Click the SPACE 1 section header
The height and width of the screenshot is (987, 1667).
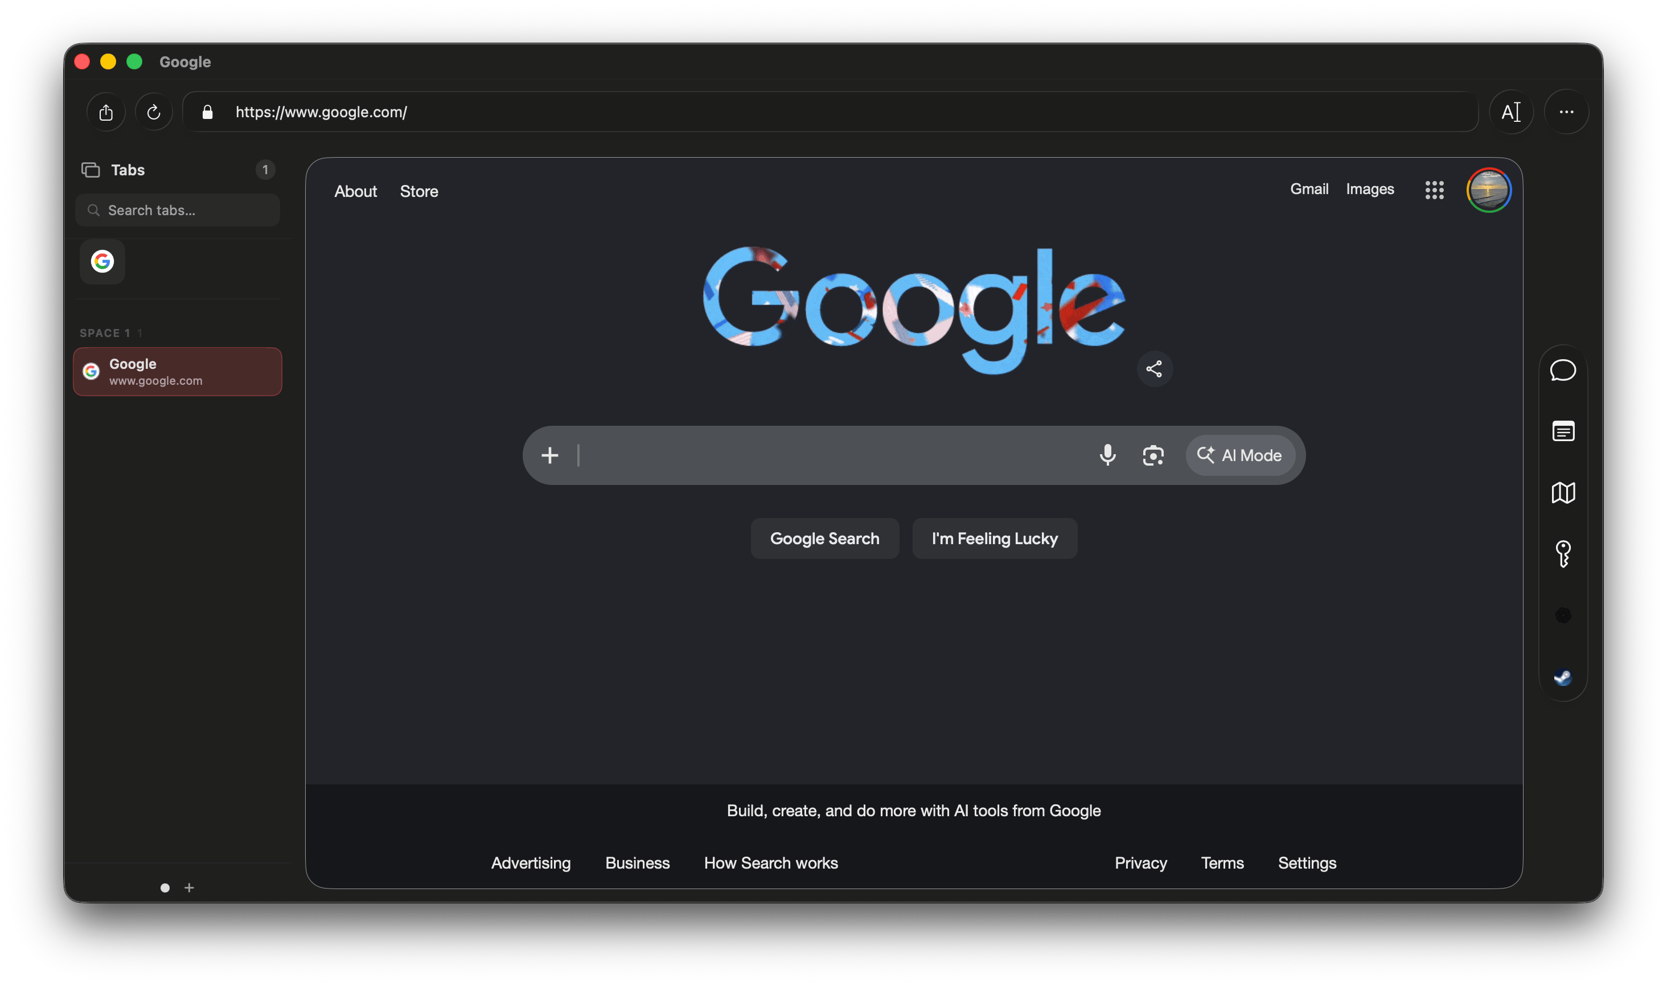click(105, 332)
